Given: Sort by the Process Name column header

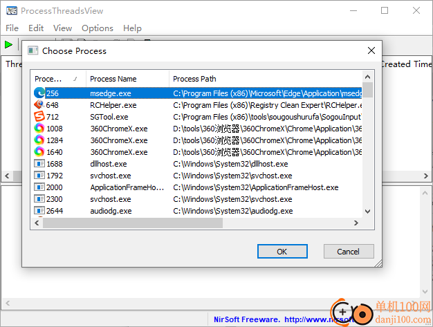Looking at the screenshot, I should (x=127, y=79).
